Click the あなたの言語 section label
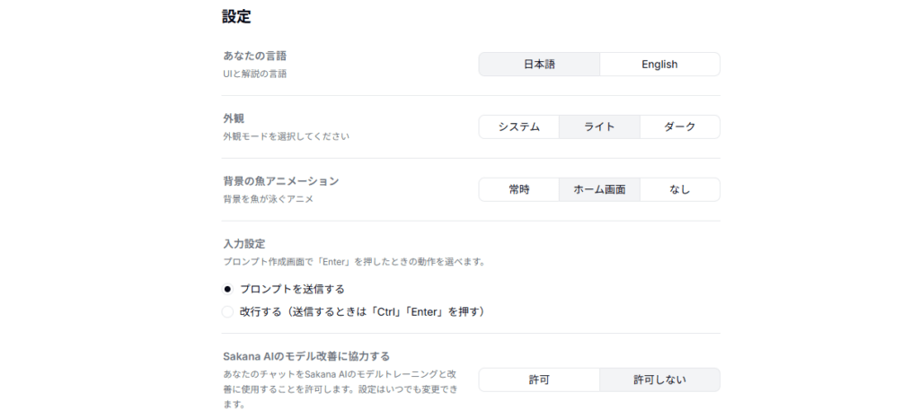This screenshot has height=419, width=920. pos(254,57)
